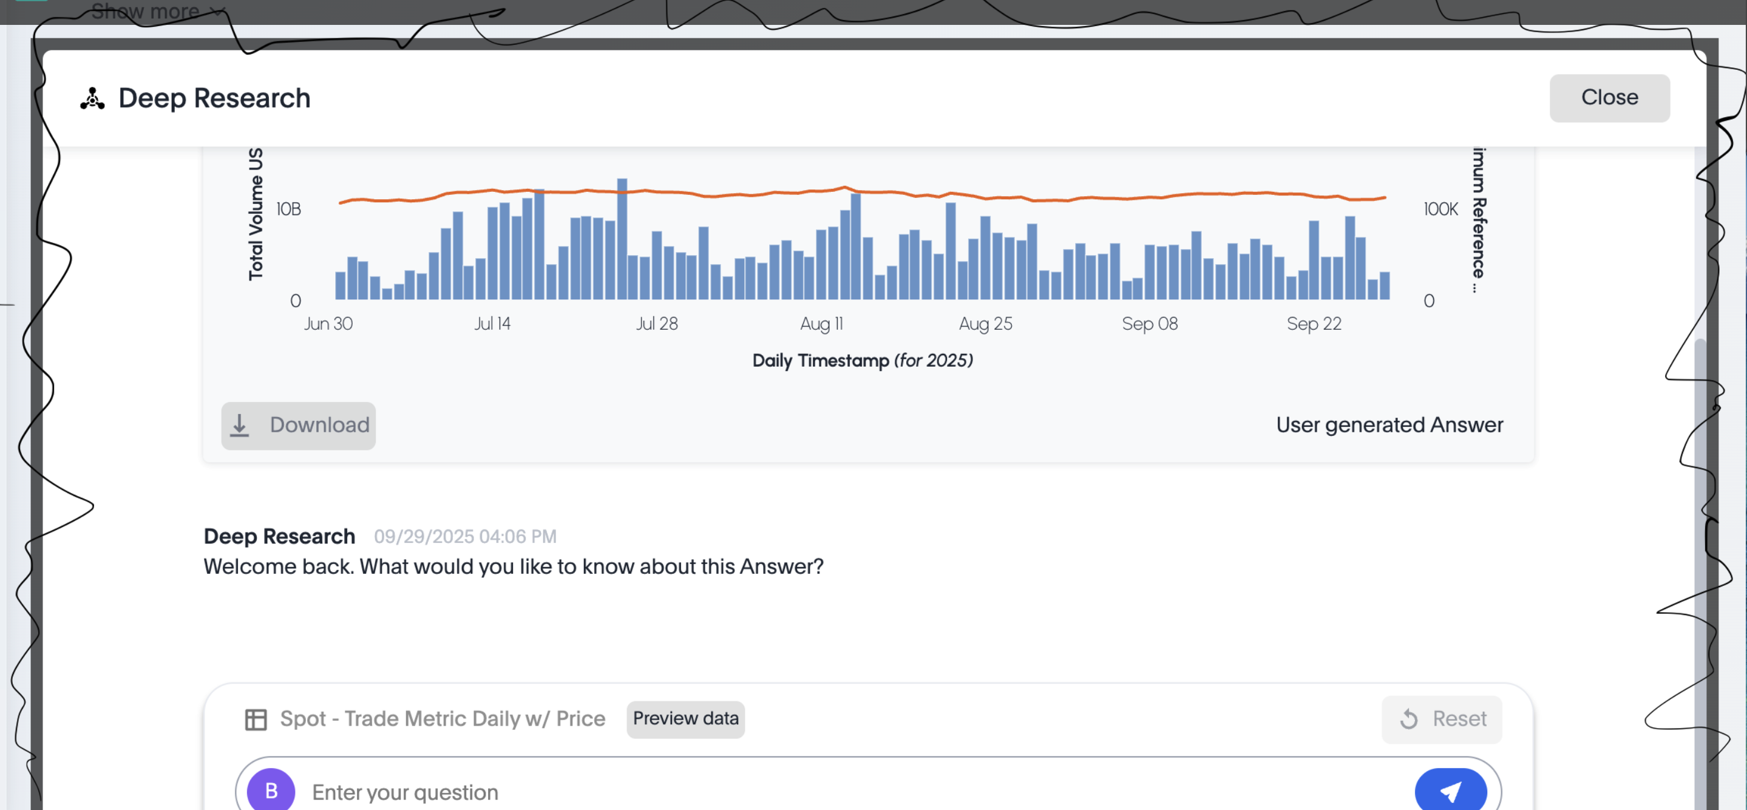Click the Deep Research logo icon
Viewport: 1747px width, 810px height.
(92, 98)
